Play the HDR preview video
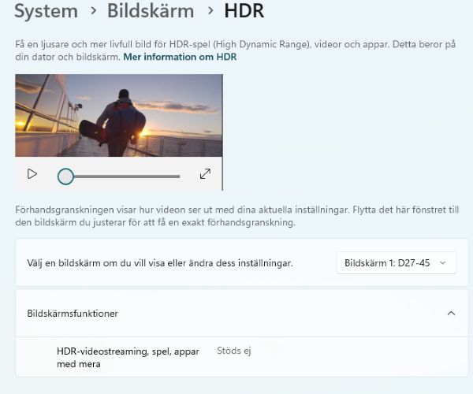 coord(32,174)
